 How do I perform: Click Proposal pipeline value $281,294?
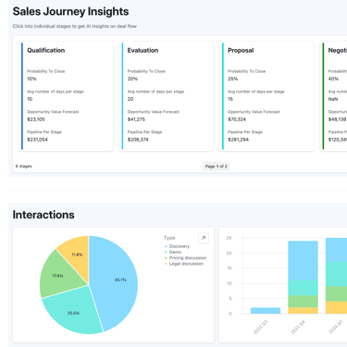[238, 140]
